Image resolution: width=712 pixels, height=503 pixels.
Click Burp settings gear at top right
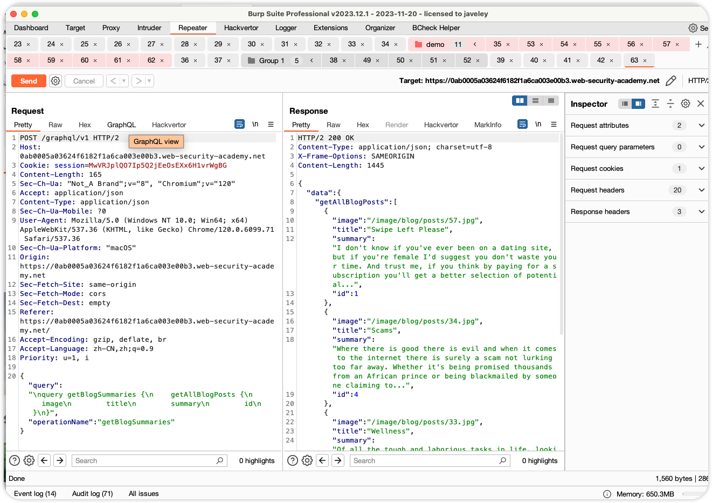(x=693, y=28)
